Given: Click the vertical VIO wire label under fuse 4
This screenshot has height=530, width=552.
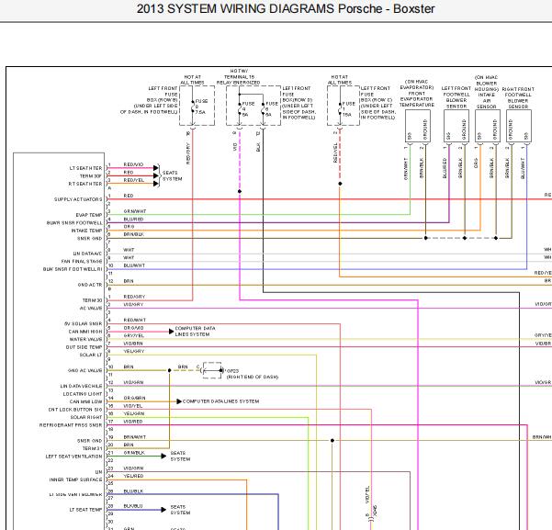Looking at the screenshot, I should point(235,147).
